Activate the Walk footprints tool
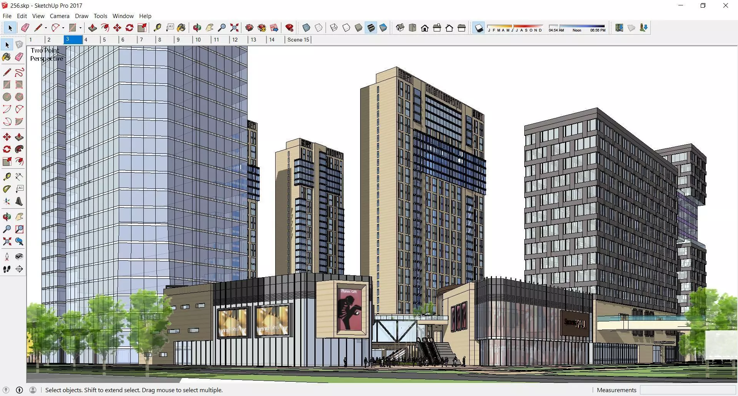This screenshot has width=738, height=396. pyautogui.click(x=7, y=269)
